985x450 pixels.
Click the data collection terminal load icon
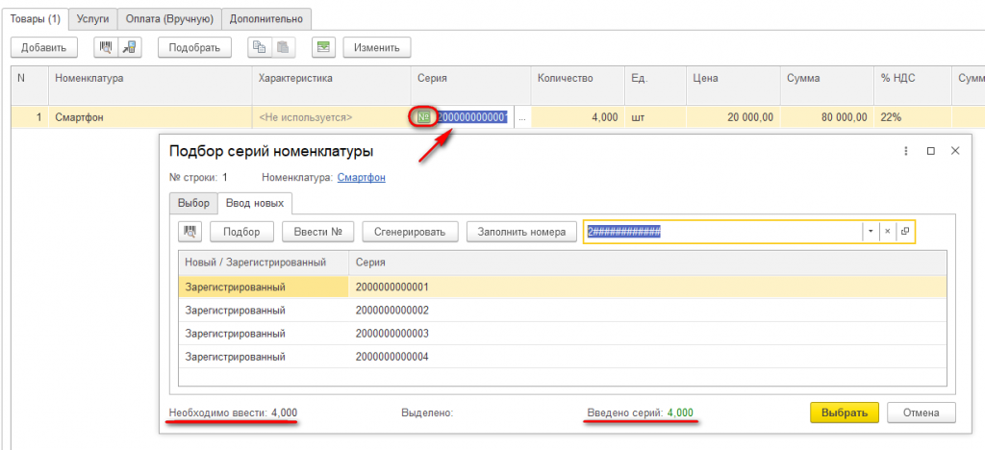(x=131, y=47)
